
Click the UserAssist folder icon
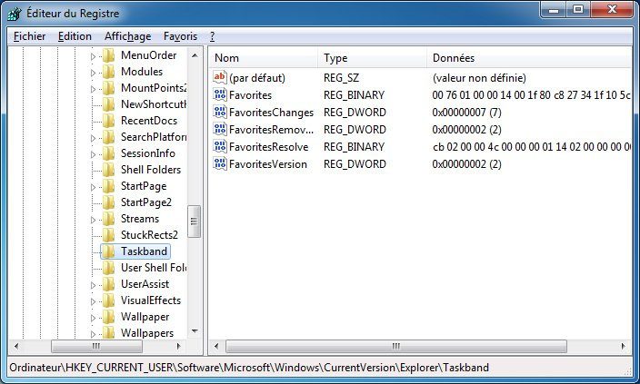tap(108, 284)
